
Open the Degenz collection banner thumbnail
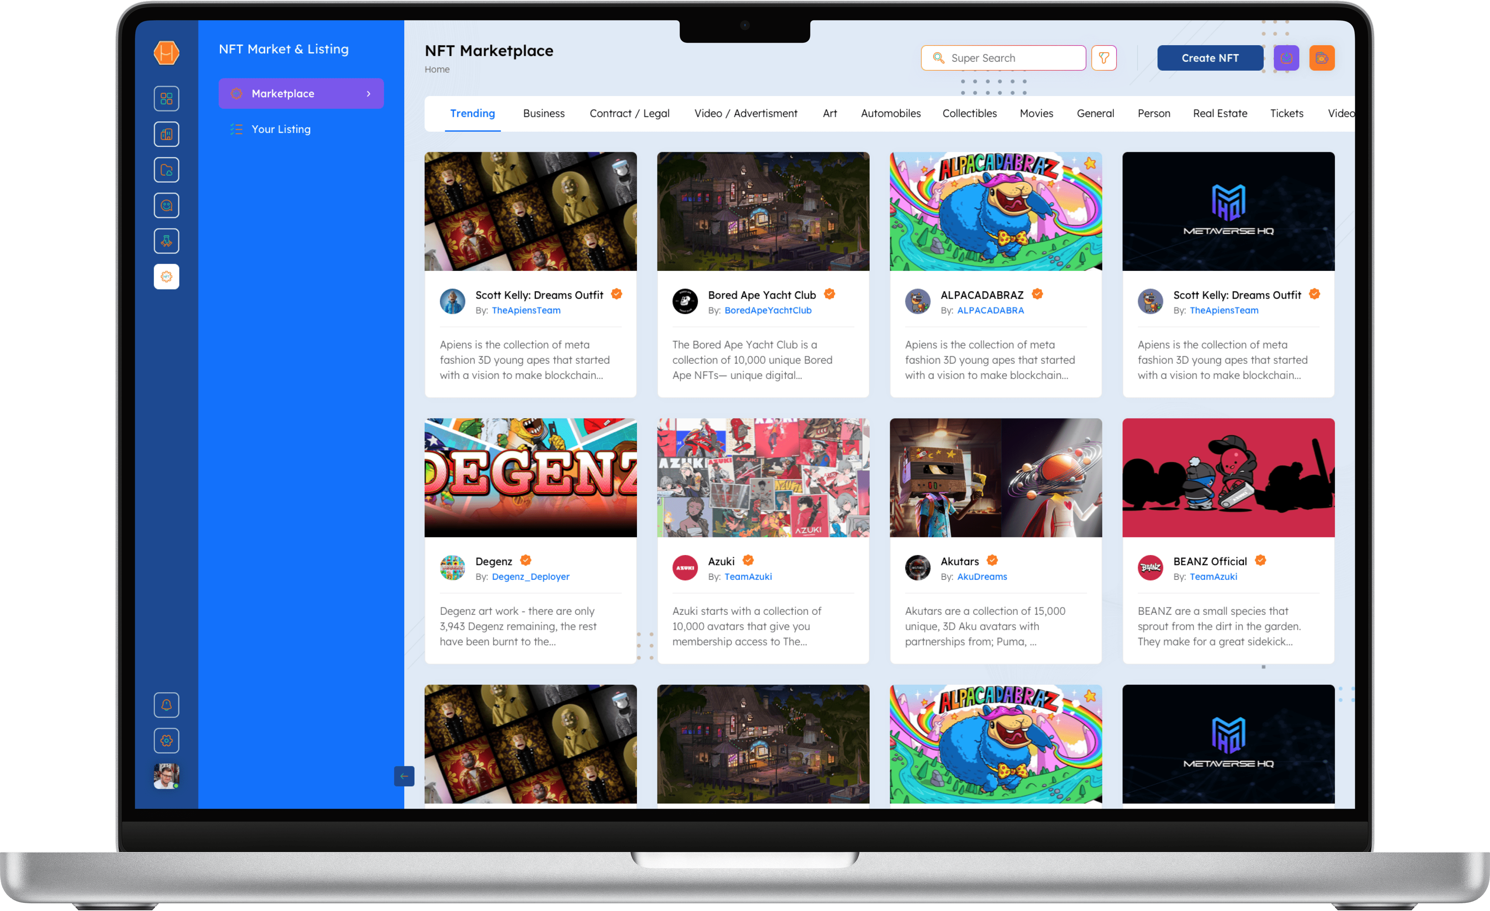pos(530,478)
